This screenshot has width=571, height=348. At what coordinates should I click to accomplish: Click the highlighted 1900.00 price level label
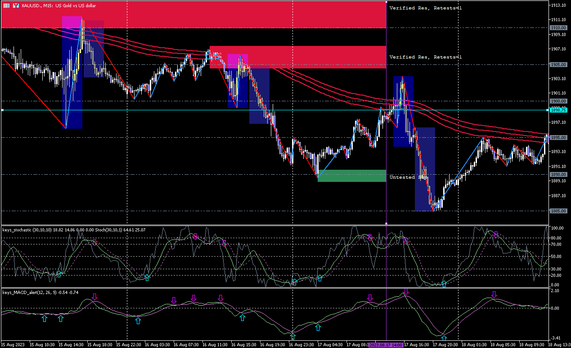coord(558,101)
